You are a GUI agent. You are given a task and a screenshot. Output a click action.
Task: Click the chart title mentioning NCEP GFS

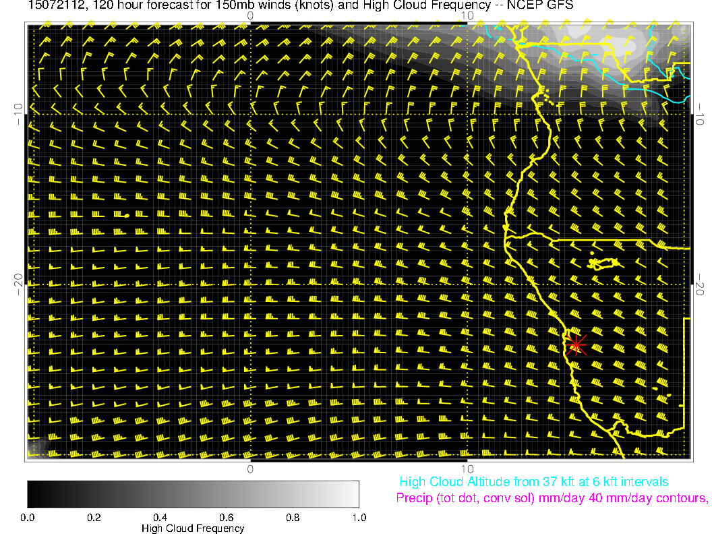tap(301, 5)
